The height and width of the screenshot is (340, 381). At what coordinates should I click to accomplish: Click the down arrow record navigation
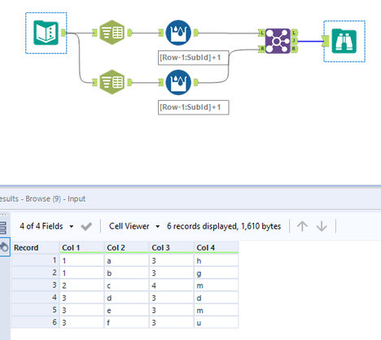[x=322, y=226]
